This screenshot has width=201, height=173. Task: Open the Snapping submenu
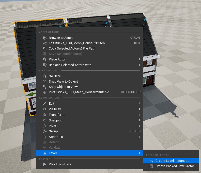55,120
